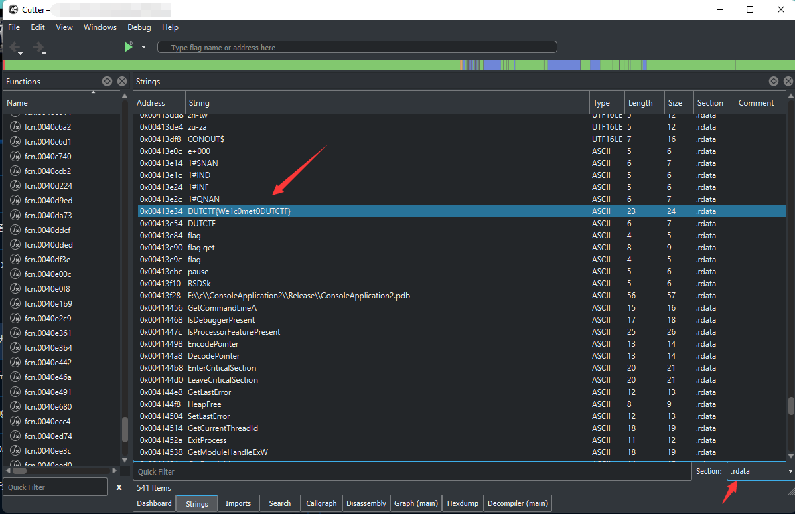Click the back navigation arrow

point(15,47)
